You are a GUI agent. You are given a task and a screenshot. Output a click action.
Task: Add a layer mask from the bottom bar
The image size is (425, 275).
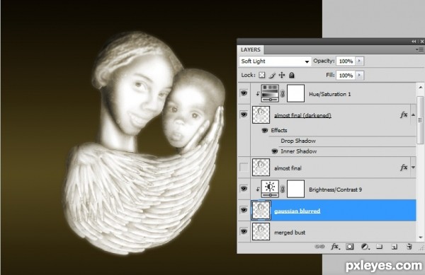click(x=350, y=246)
